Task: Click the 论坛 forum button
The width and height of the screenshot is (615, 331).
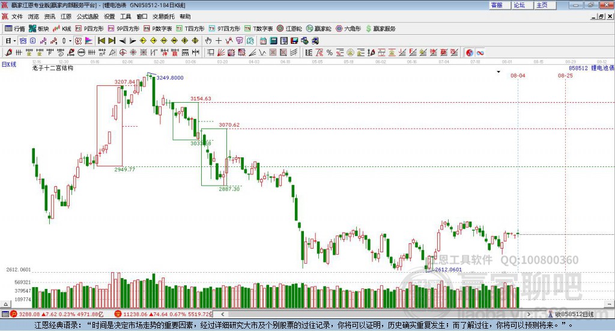Action: pyautogui.click(x=522, y=5)
